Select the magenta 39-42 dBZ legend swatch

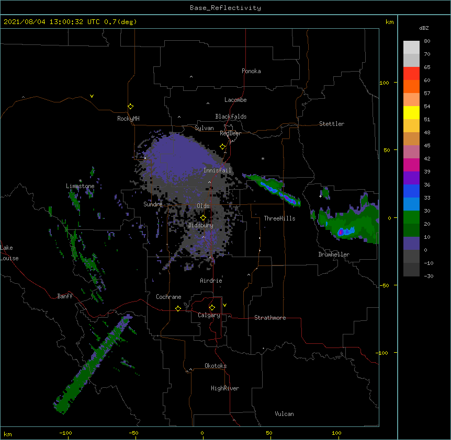(411, 165)
